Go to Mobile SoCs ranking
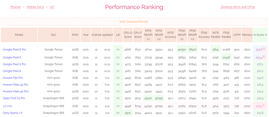269x117 pixels. (x=35, y=7)
